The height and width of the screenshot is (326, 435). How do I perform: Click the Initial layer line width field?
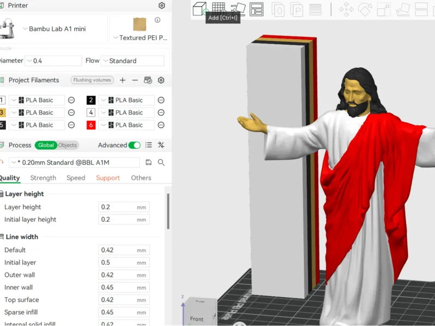pos(124,262)
